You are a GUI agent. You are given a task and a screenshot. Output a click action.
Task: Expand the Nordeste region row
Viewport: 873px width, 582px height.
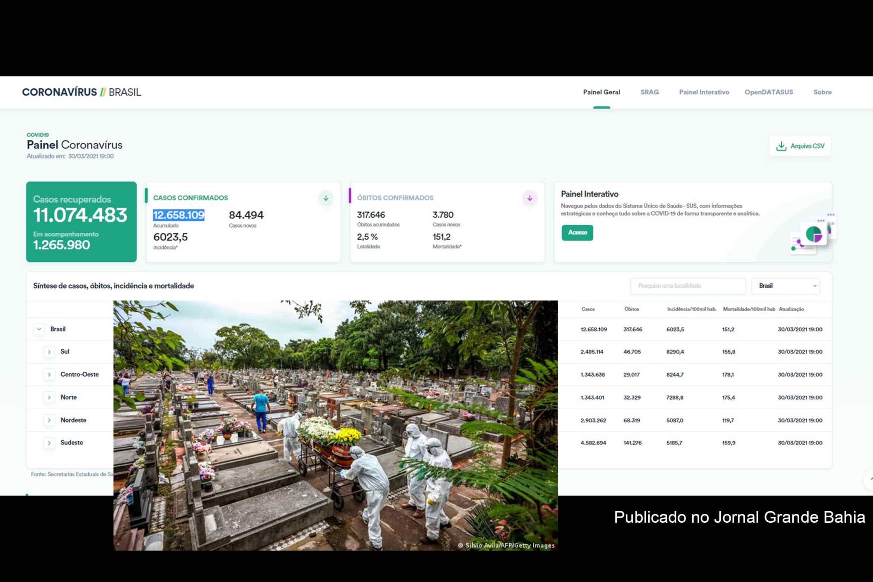point(49,420)
